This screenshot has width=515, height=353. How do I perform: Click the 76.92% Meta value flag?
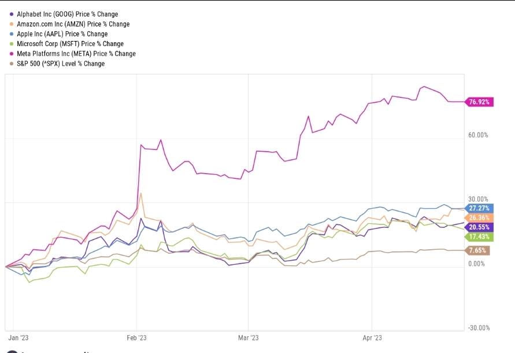[479, 102]
